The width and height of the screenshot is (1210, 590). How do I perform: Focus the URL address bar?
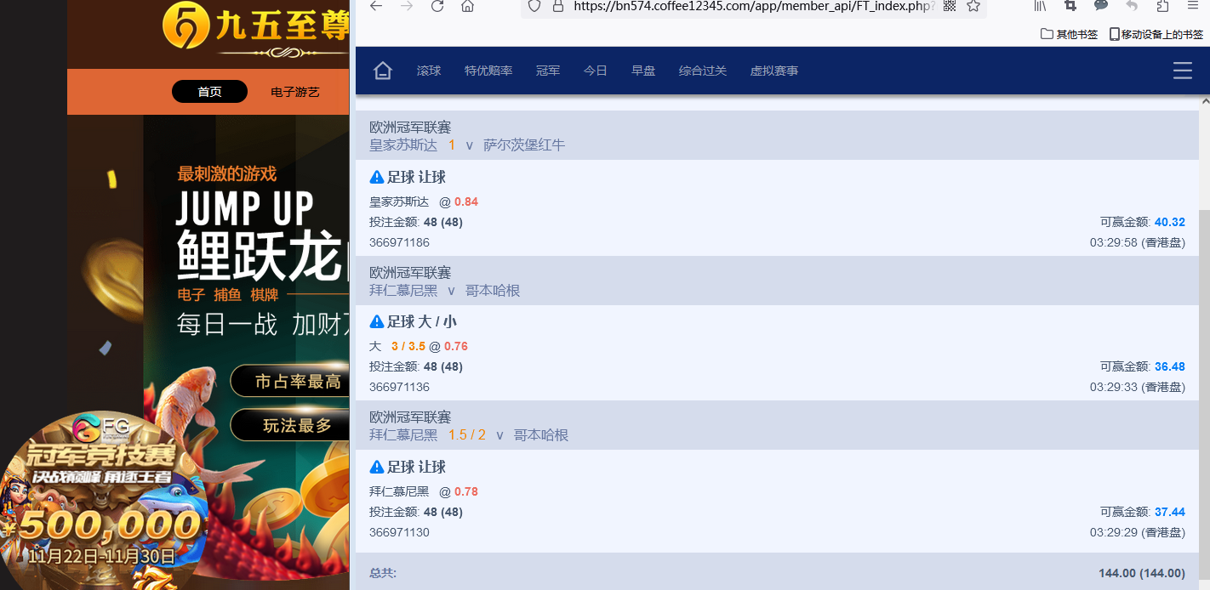point(753,6)
